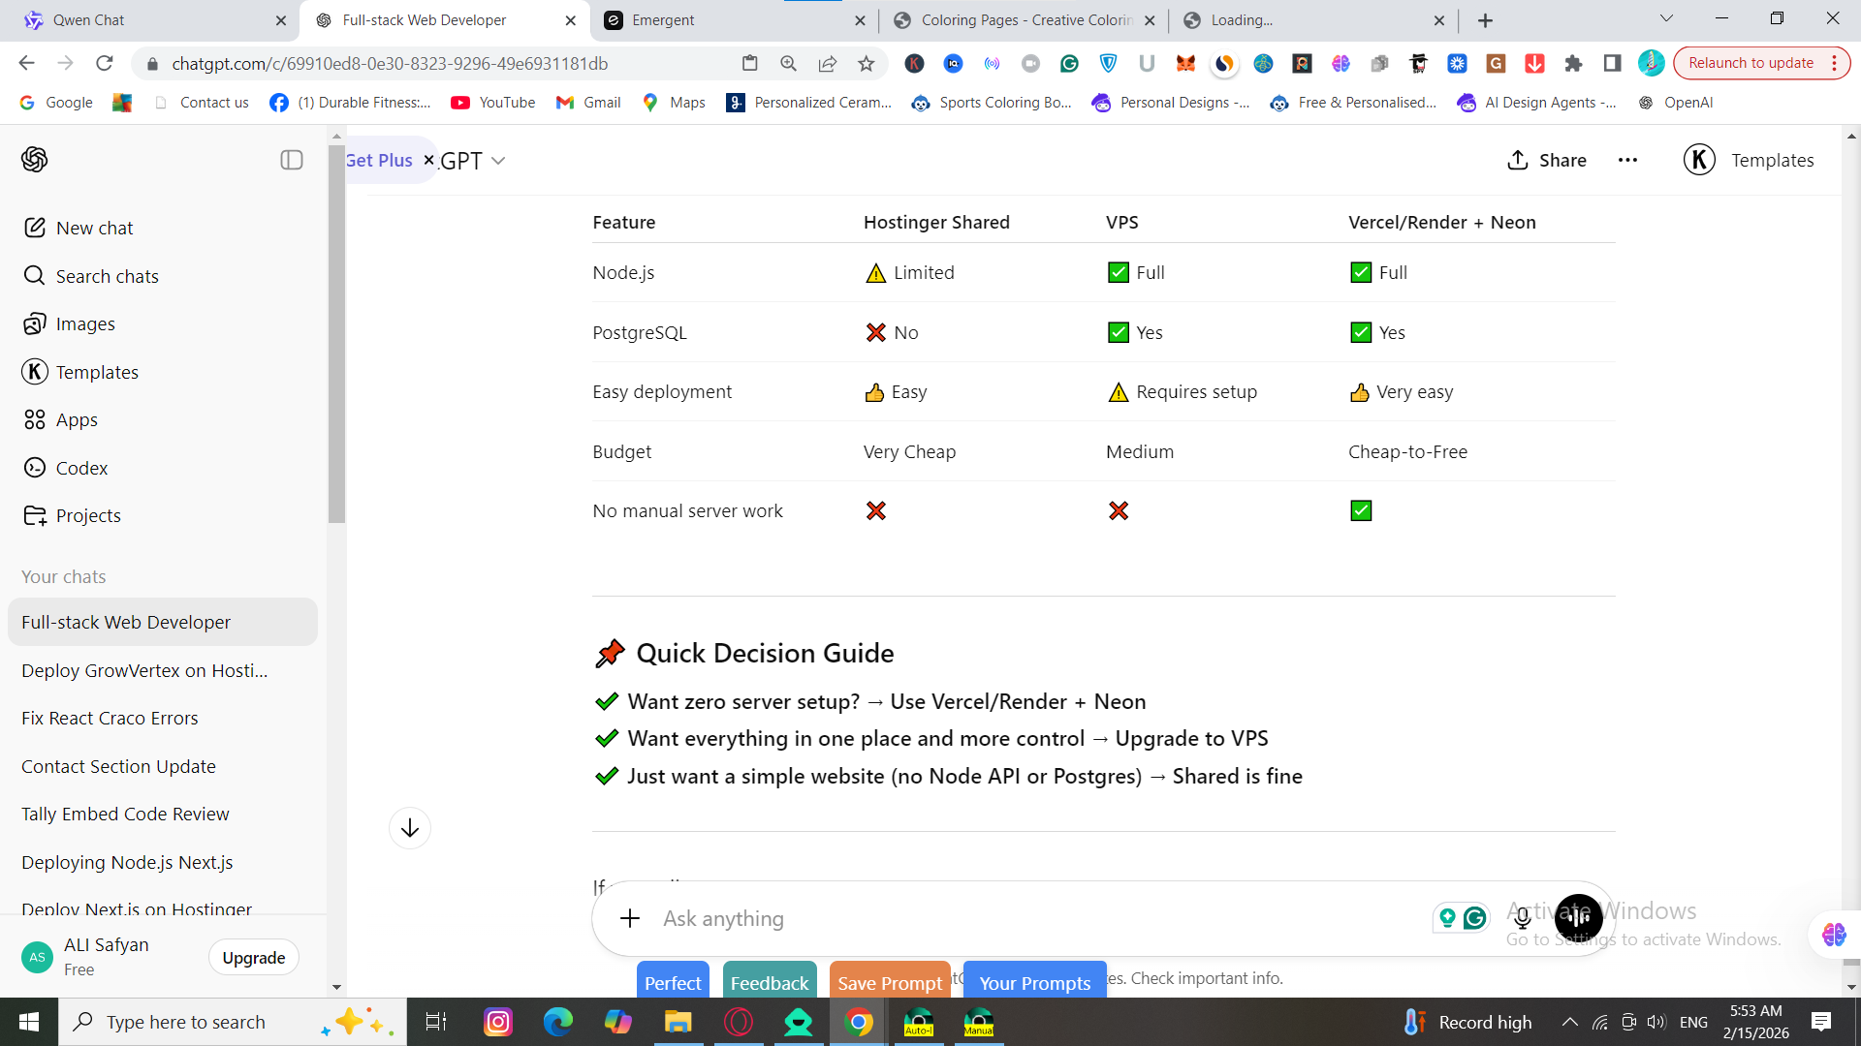Toggle the sidebar collapse icon

[292, 160]
